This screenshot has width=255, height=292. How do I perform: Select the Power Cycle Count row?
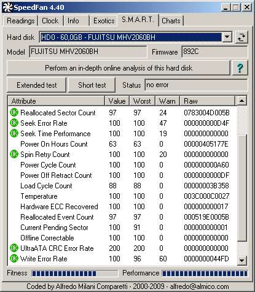122,164
